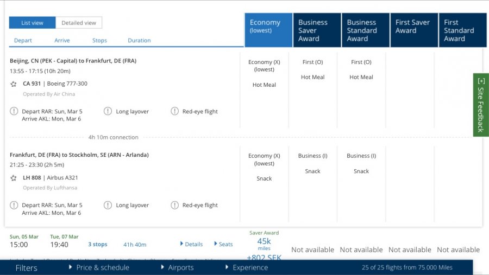Sort flights by Depart
This screenshot has height=275, width=489.
click(x=23, y=41)
